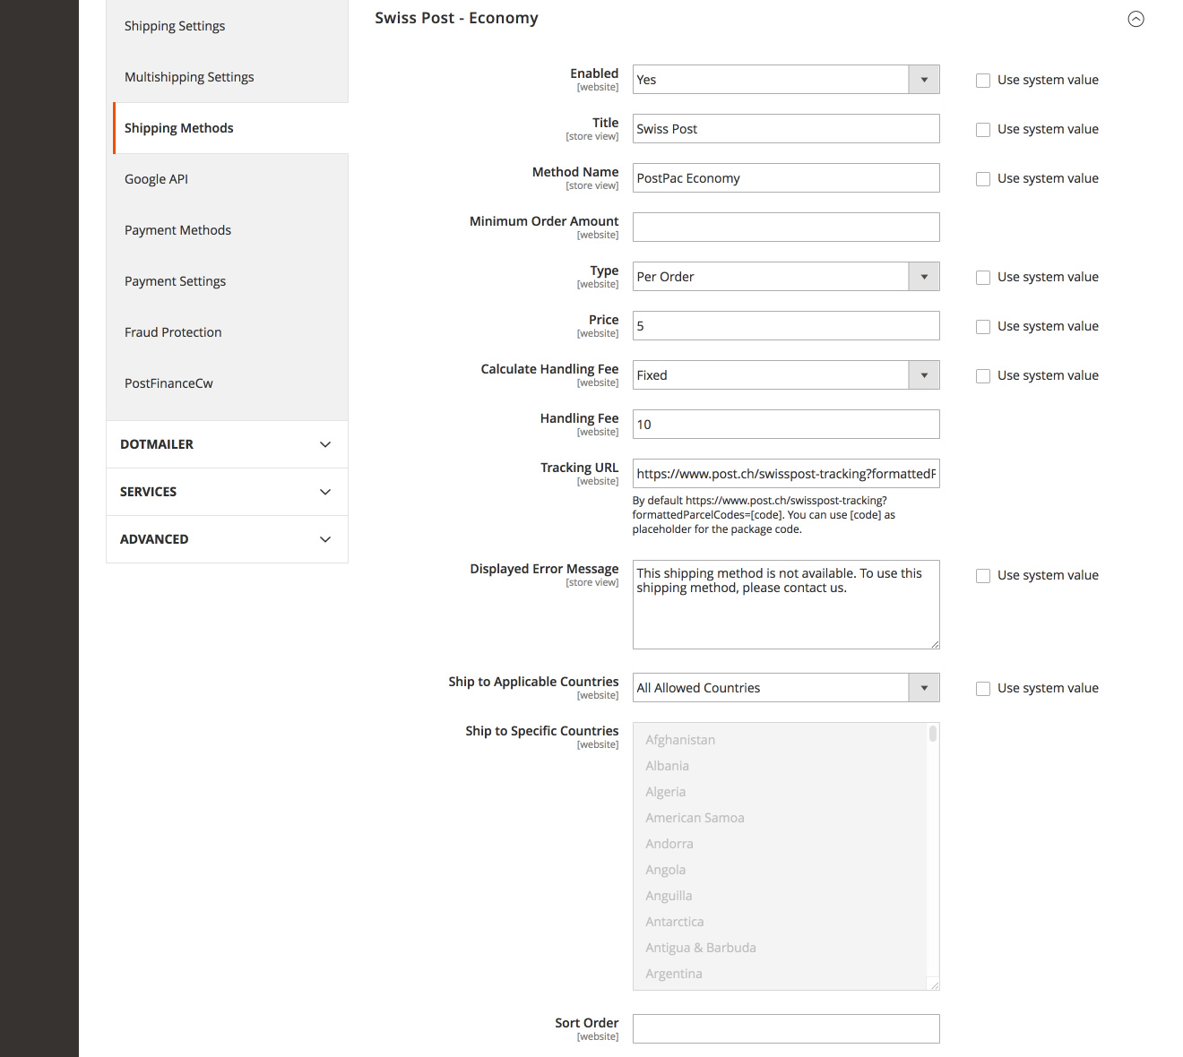Screen dimensions: 1183x1057
Task: Open the Type dropdown showing Per Order
Action: [786, 277]
